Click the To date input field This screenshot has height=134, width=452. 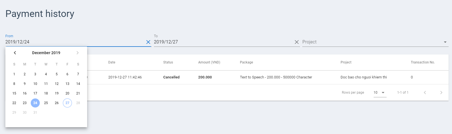point(223,42)
